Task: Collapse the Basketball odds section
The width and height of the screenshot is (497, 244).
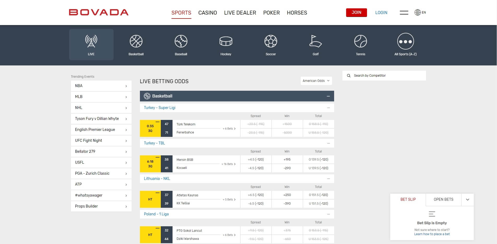Action: pyautogui.click(x=328, y=96)
